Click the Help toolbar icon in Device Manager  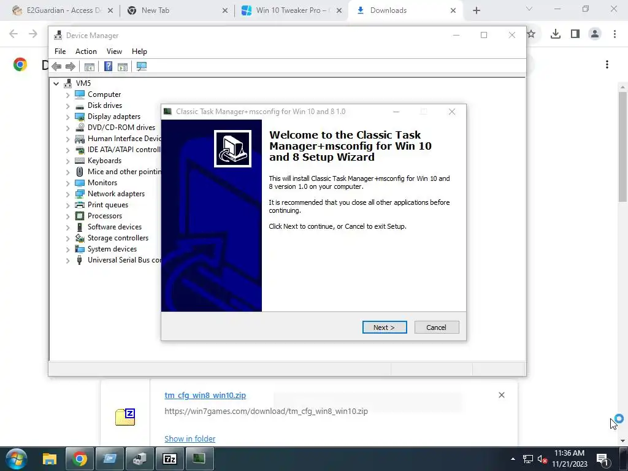pos(108,66)
